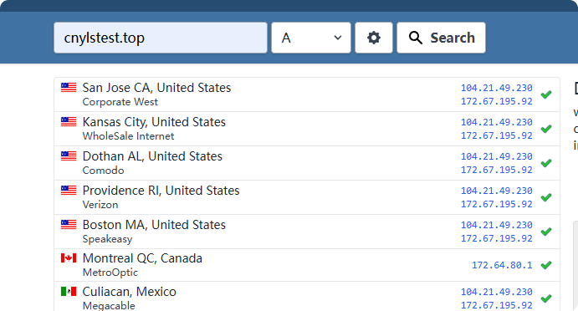Click the Search button
This screenshot has width=578, height=311.
[x=442, y=38]
